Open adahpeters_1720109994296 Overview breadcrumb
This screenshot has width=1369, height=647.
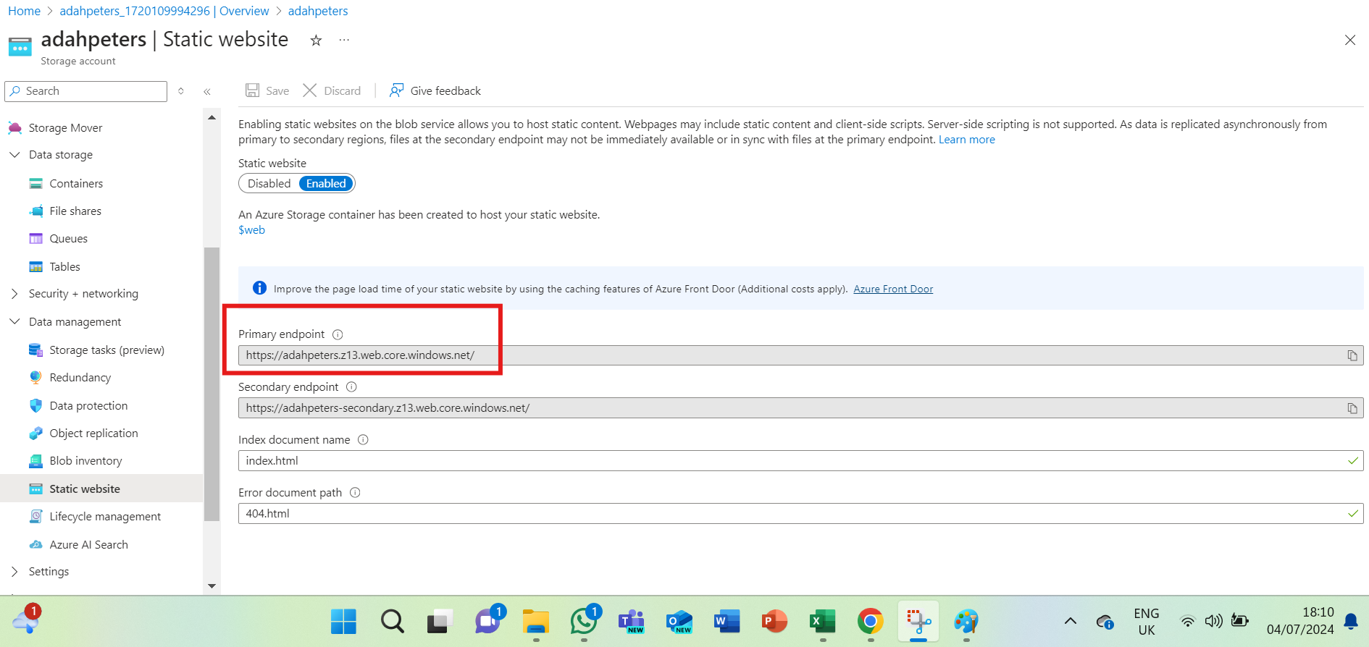tap(164, 11)
